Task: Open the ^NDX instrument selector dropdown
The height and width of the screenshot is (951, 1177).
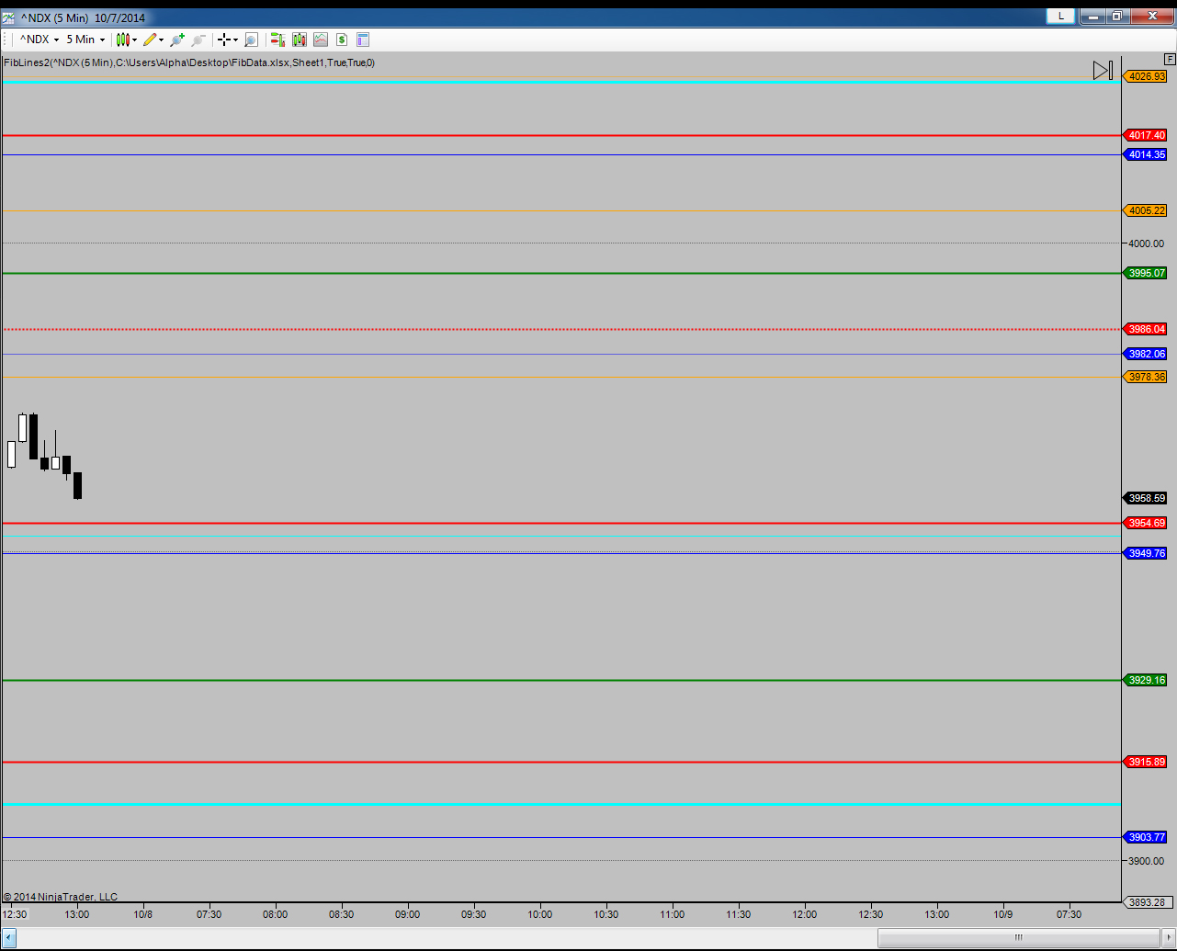Action: [x=40, y=40]
